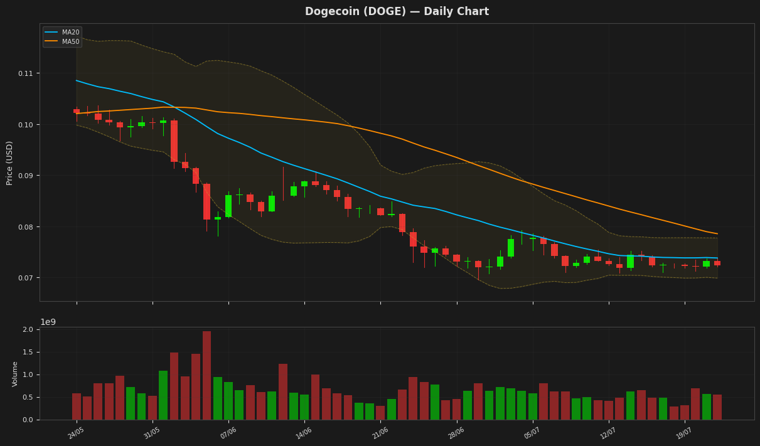Viewport: 760px width, 446px height.
Task: Click the chart title Dogecoin (DOGE) — Daily Chart
Action: click(397, 11)
